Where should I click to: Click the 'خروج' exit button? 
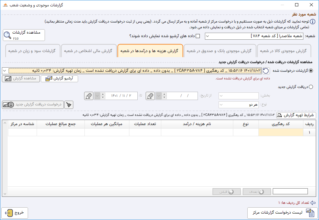tap(15, 213)
